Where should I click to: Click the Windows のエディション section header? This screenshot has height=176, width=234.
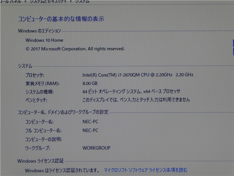point(39,31)
